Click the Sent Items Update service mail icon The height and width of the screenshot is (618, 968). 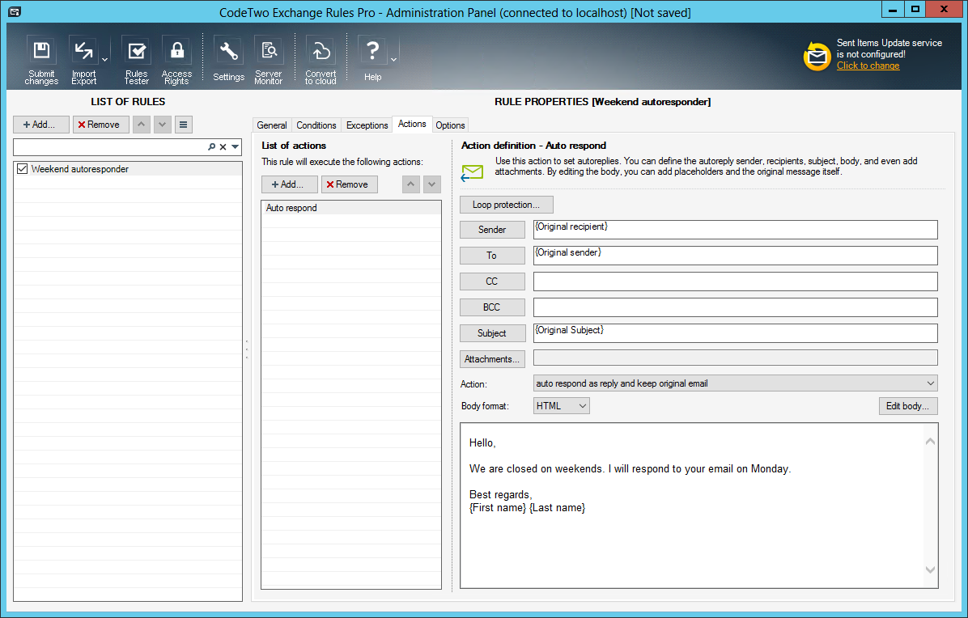[817, 57]
